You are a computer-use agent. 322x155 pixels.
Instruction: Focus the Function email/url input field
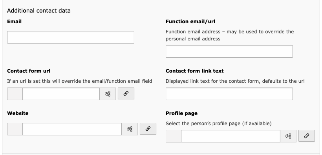[x=229, y=51]
